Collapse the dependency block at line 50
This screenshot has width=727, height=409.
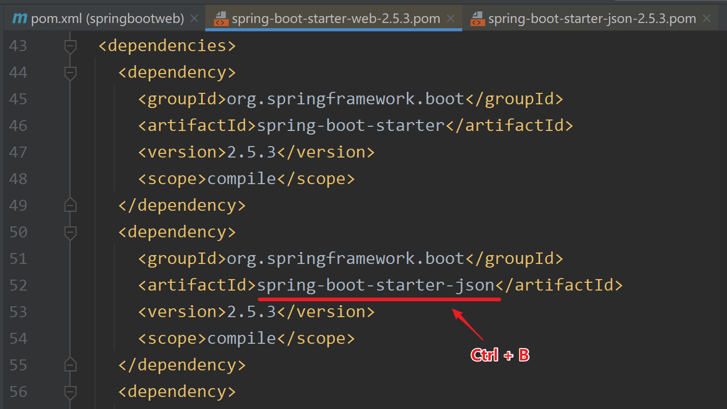(70, 233)
